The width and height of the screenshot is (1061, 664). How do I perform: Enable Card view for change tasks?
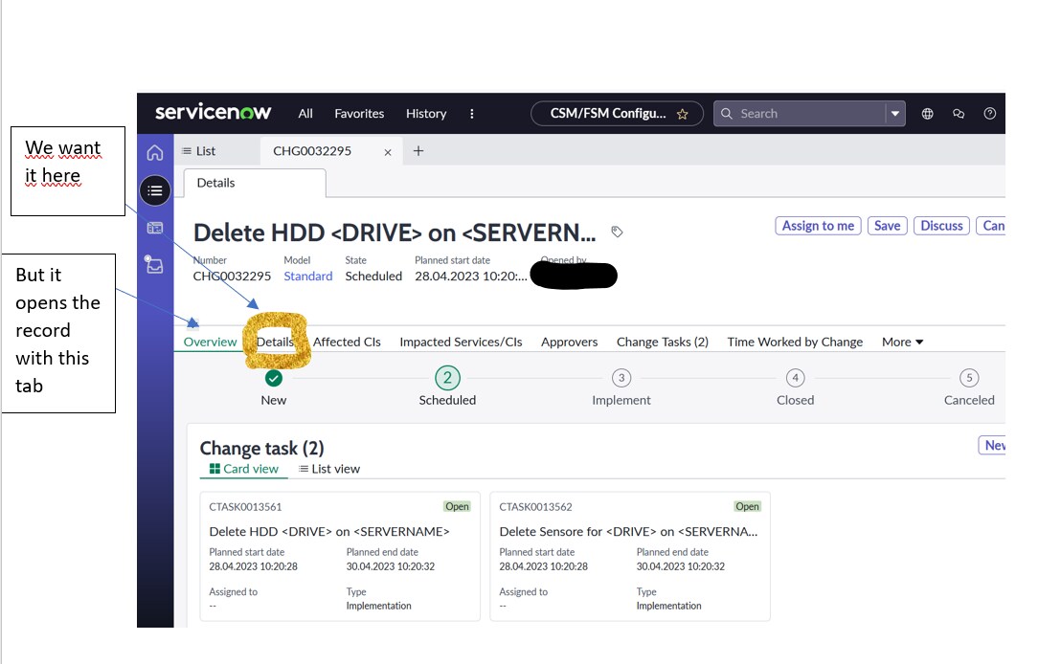click(x=243, y=469)
